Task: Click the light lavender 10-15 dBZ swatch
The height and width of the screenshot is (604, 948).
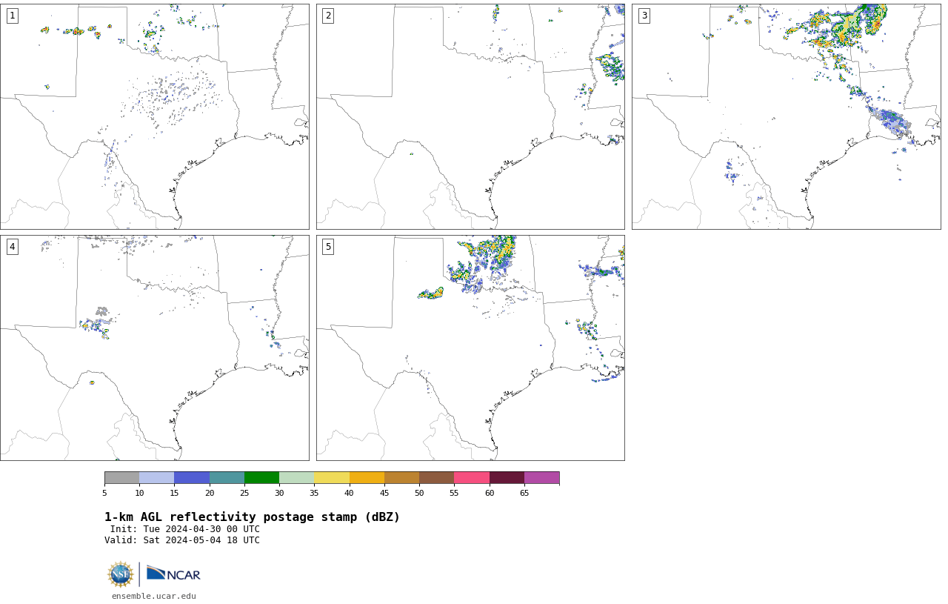Action: 156,477
